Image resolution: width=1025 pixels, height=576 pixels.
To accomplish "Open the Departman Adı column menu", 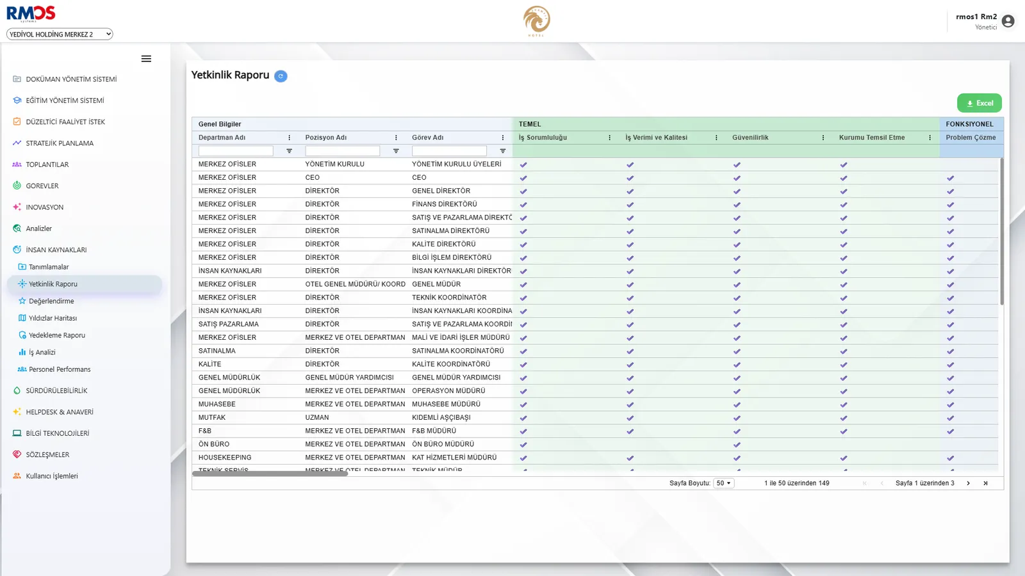I will click(x=290, y=138).
